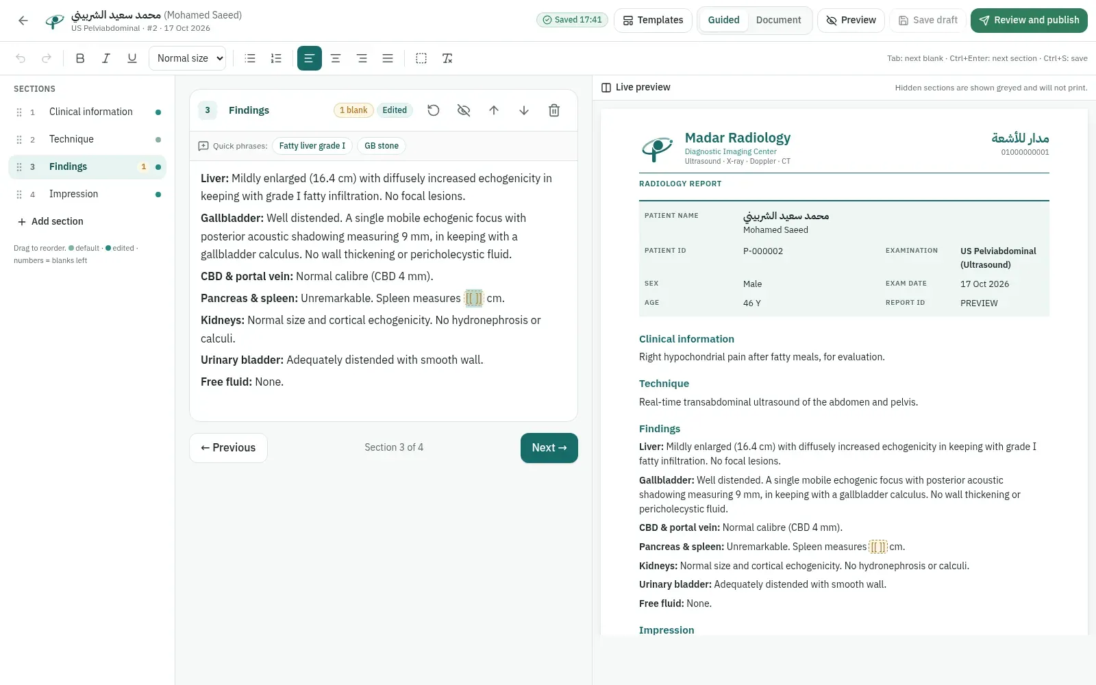Insert a numbered list
1096x685 pixels.
pos(276,58)
